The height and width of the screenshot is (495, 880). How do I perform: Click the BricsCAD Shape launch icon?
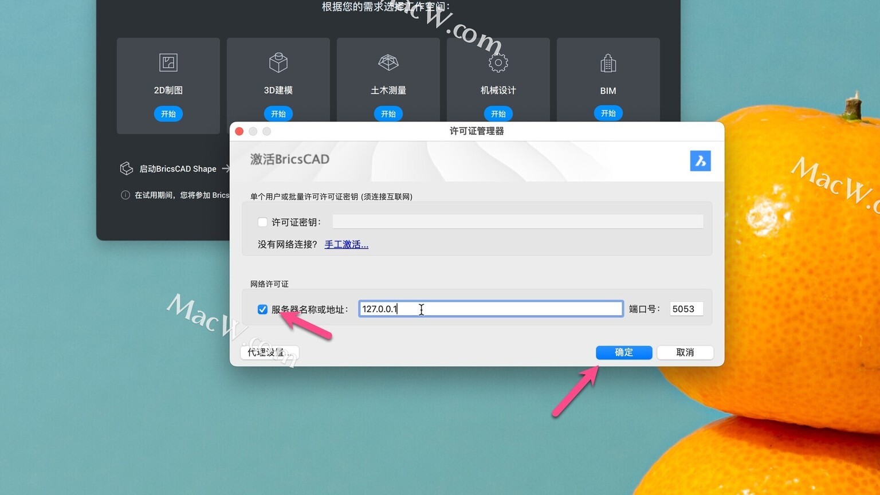coord(127,168)
